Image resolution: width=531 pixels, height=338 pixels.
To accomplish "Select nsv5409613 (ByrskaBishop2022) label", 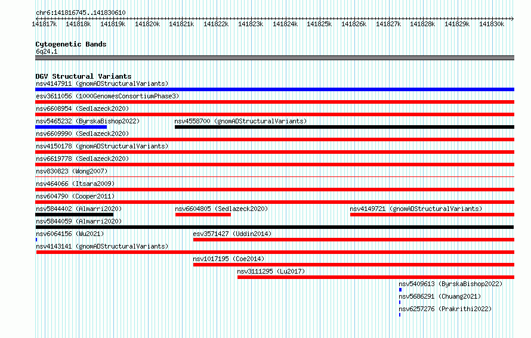I will [x=450, y=284].
